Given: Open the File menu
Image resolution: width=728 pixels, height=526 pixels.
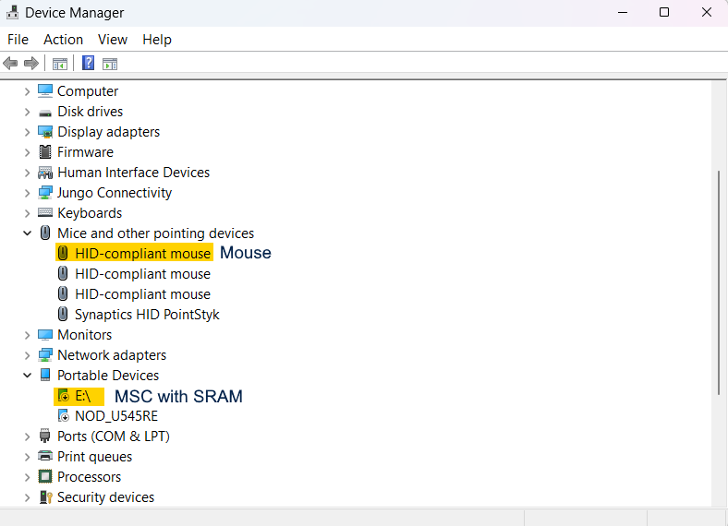Looking at the screenshot, I should pos(18,40).
